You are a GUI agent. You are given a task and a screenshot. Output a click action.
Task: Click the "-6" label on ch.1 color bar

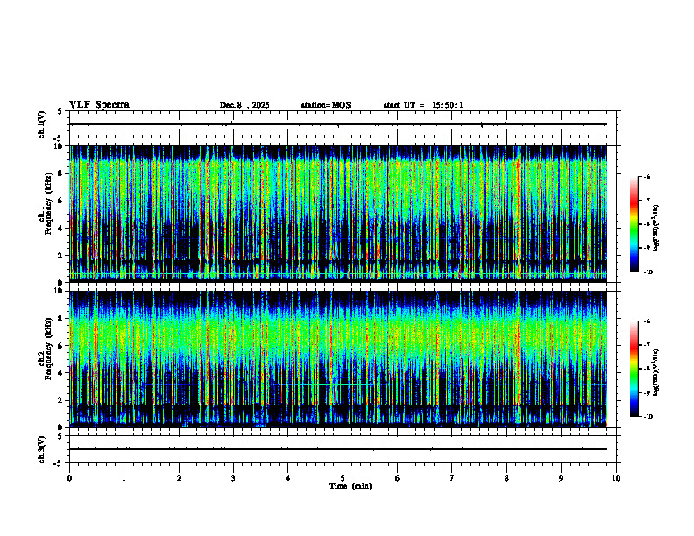click(x=647, y=176)
